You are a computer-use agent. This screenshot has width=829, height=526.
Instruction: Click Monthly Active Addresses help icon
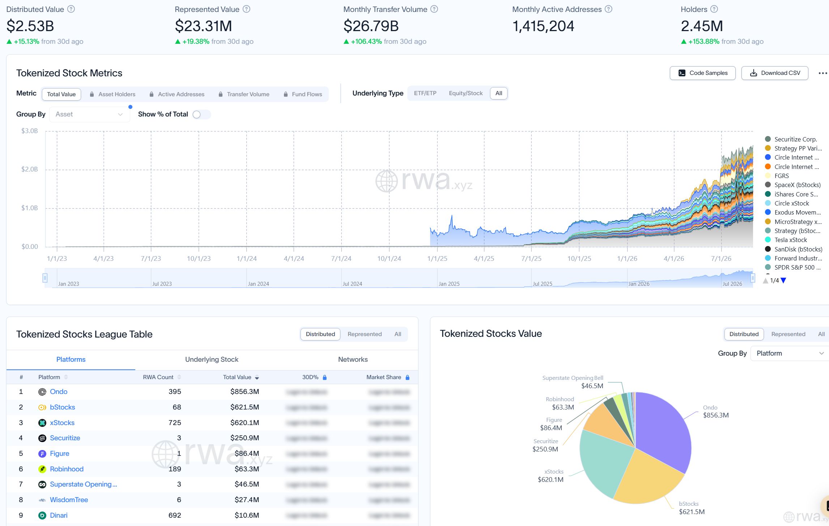pyautogui.click(x=609, y=9)
